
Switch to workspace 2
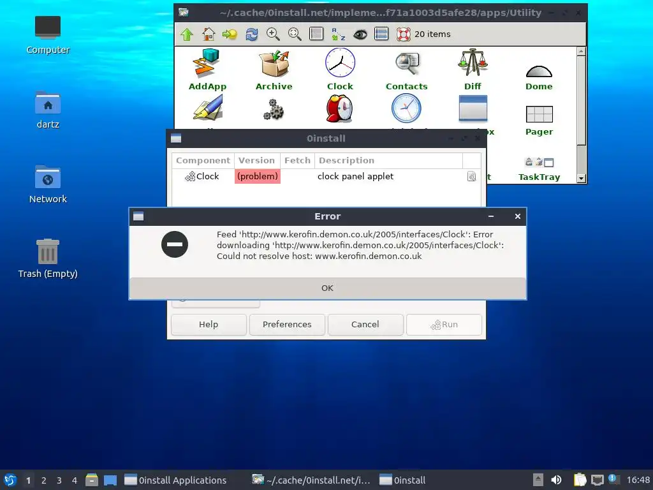(x=44, y=480)
